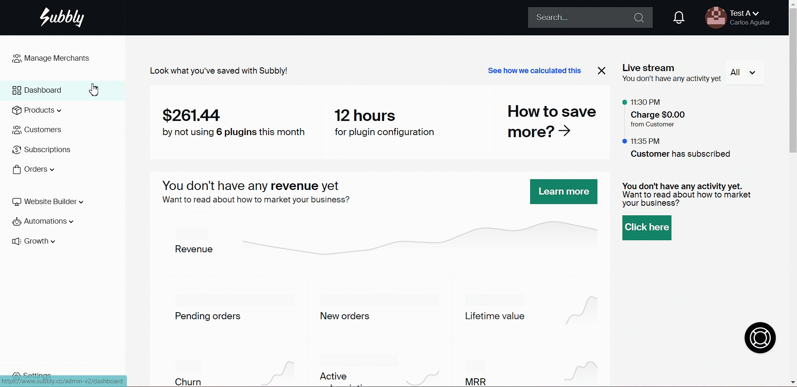Click the New orders card
The image size is (797, 387).
tap(380, 308)
